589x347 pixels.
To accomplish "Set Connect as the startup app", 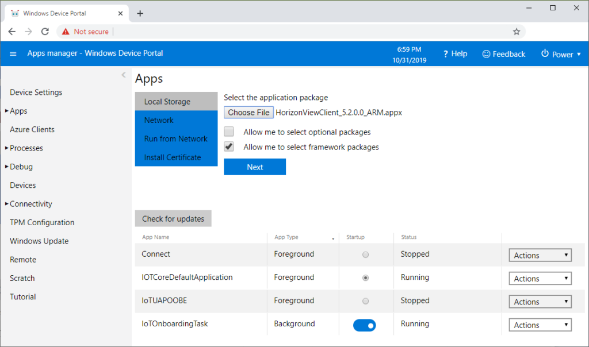I will click(x=365, y=255).
